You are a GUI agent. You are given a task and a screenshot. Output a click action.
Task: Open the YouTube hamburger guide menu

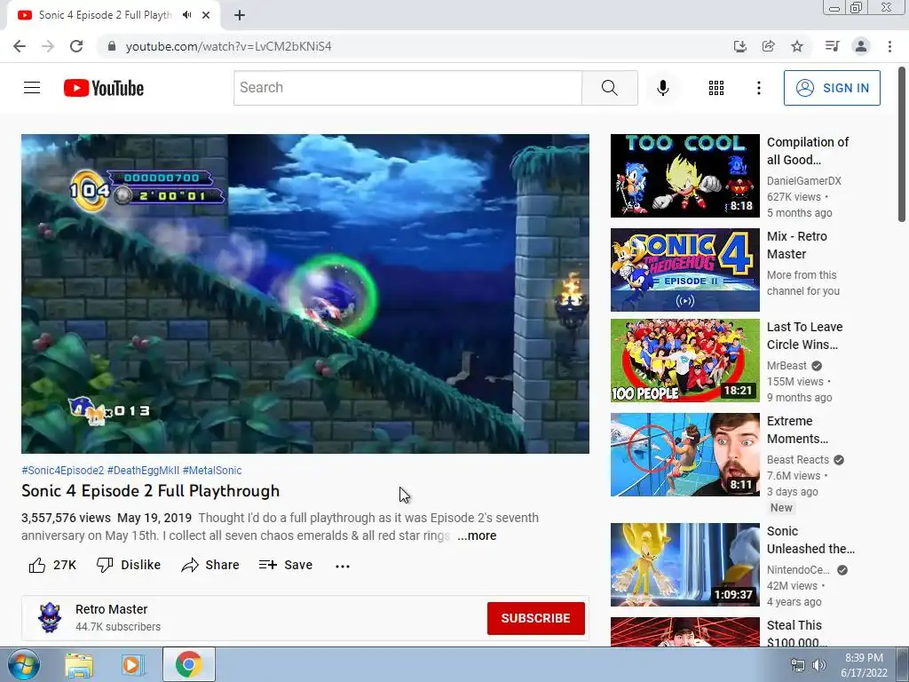pos(32,88)
